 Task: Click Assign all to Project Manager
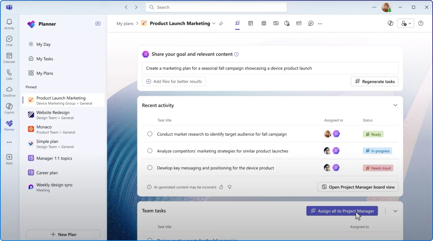click(342, 211)
